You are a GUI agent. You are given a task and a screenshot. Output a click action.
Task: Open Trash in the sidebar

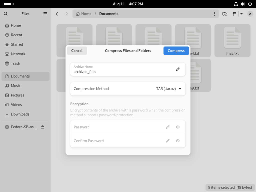coord(25,63)
